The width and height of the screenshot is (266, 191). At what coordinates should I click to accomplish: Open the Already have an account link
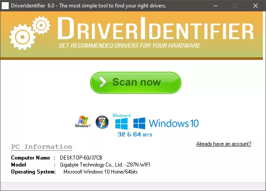coord(224,144)
